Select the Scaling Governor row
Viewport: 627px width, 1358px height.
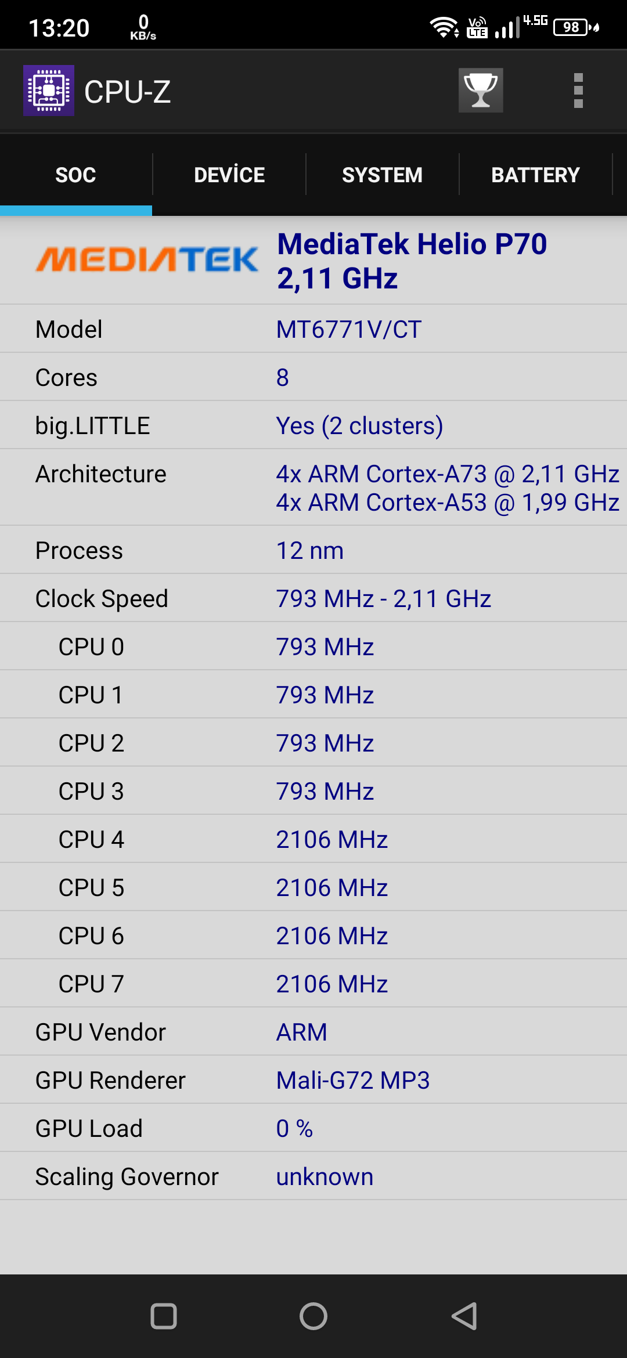(313, 1176)
